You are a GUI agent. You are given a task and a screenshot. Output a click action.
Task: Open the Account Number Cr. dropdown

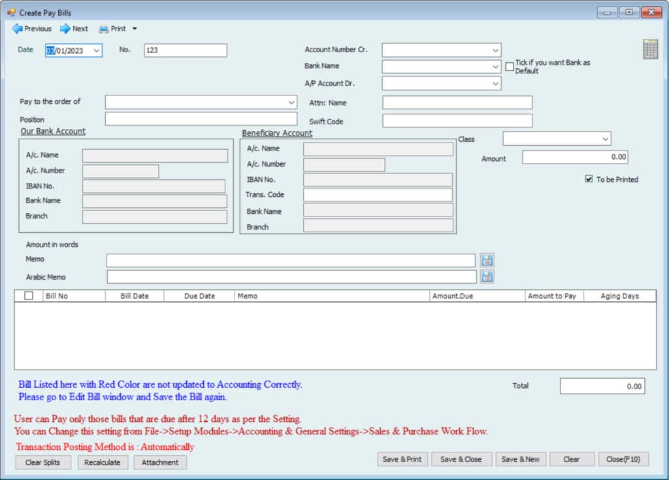tap(495, 50)
